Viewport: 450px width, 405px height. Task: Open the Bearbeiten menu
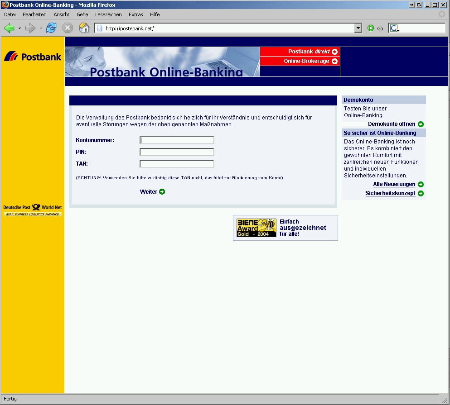pyautogui.click(x=34, y=14)
